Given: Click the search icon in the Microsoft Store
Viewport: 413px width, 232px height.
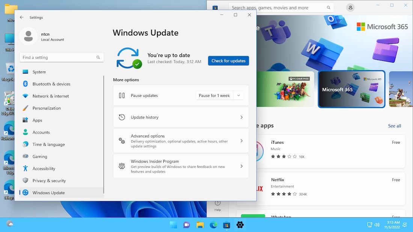Looking at the screenshot, I should (x=329, y=8).
